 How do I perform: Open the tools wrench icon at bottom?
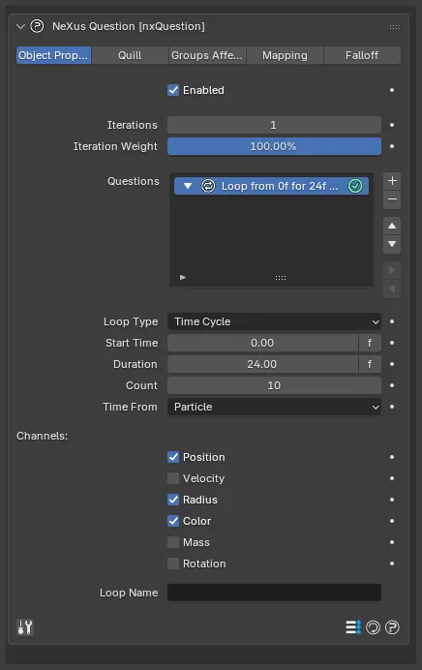point(25,627)
